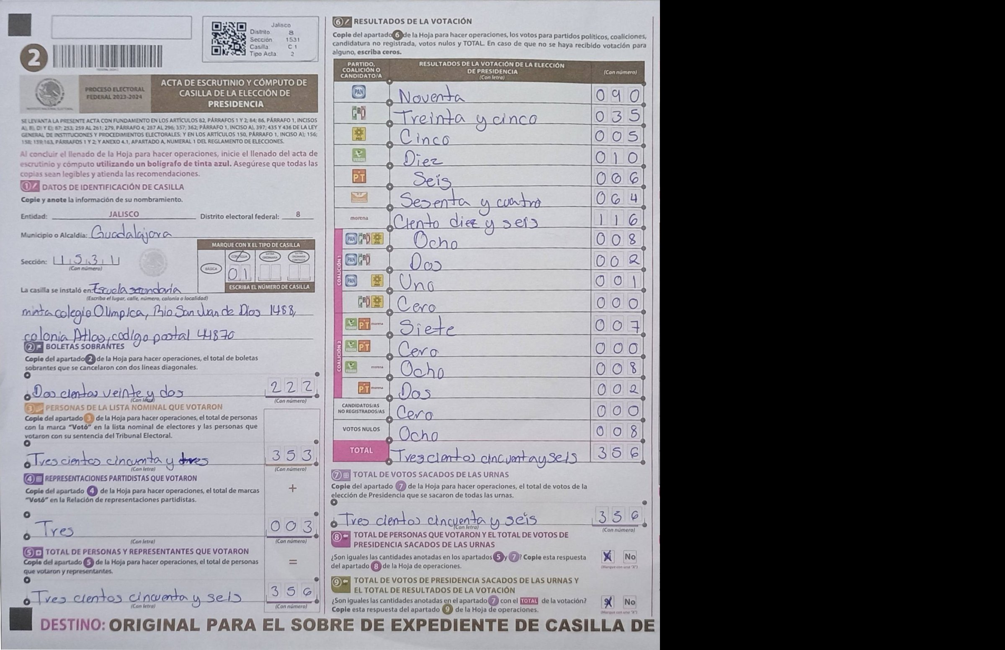The width and height of the screenshot is (1005, 650).
Task: Click the Candidatos/as no registrados/as label
Action: point(361,408)
